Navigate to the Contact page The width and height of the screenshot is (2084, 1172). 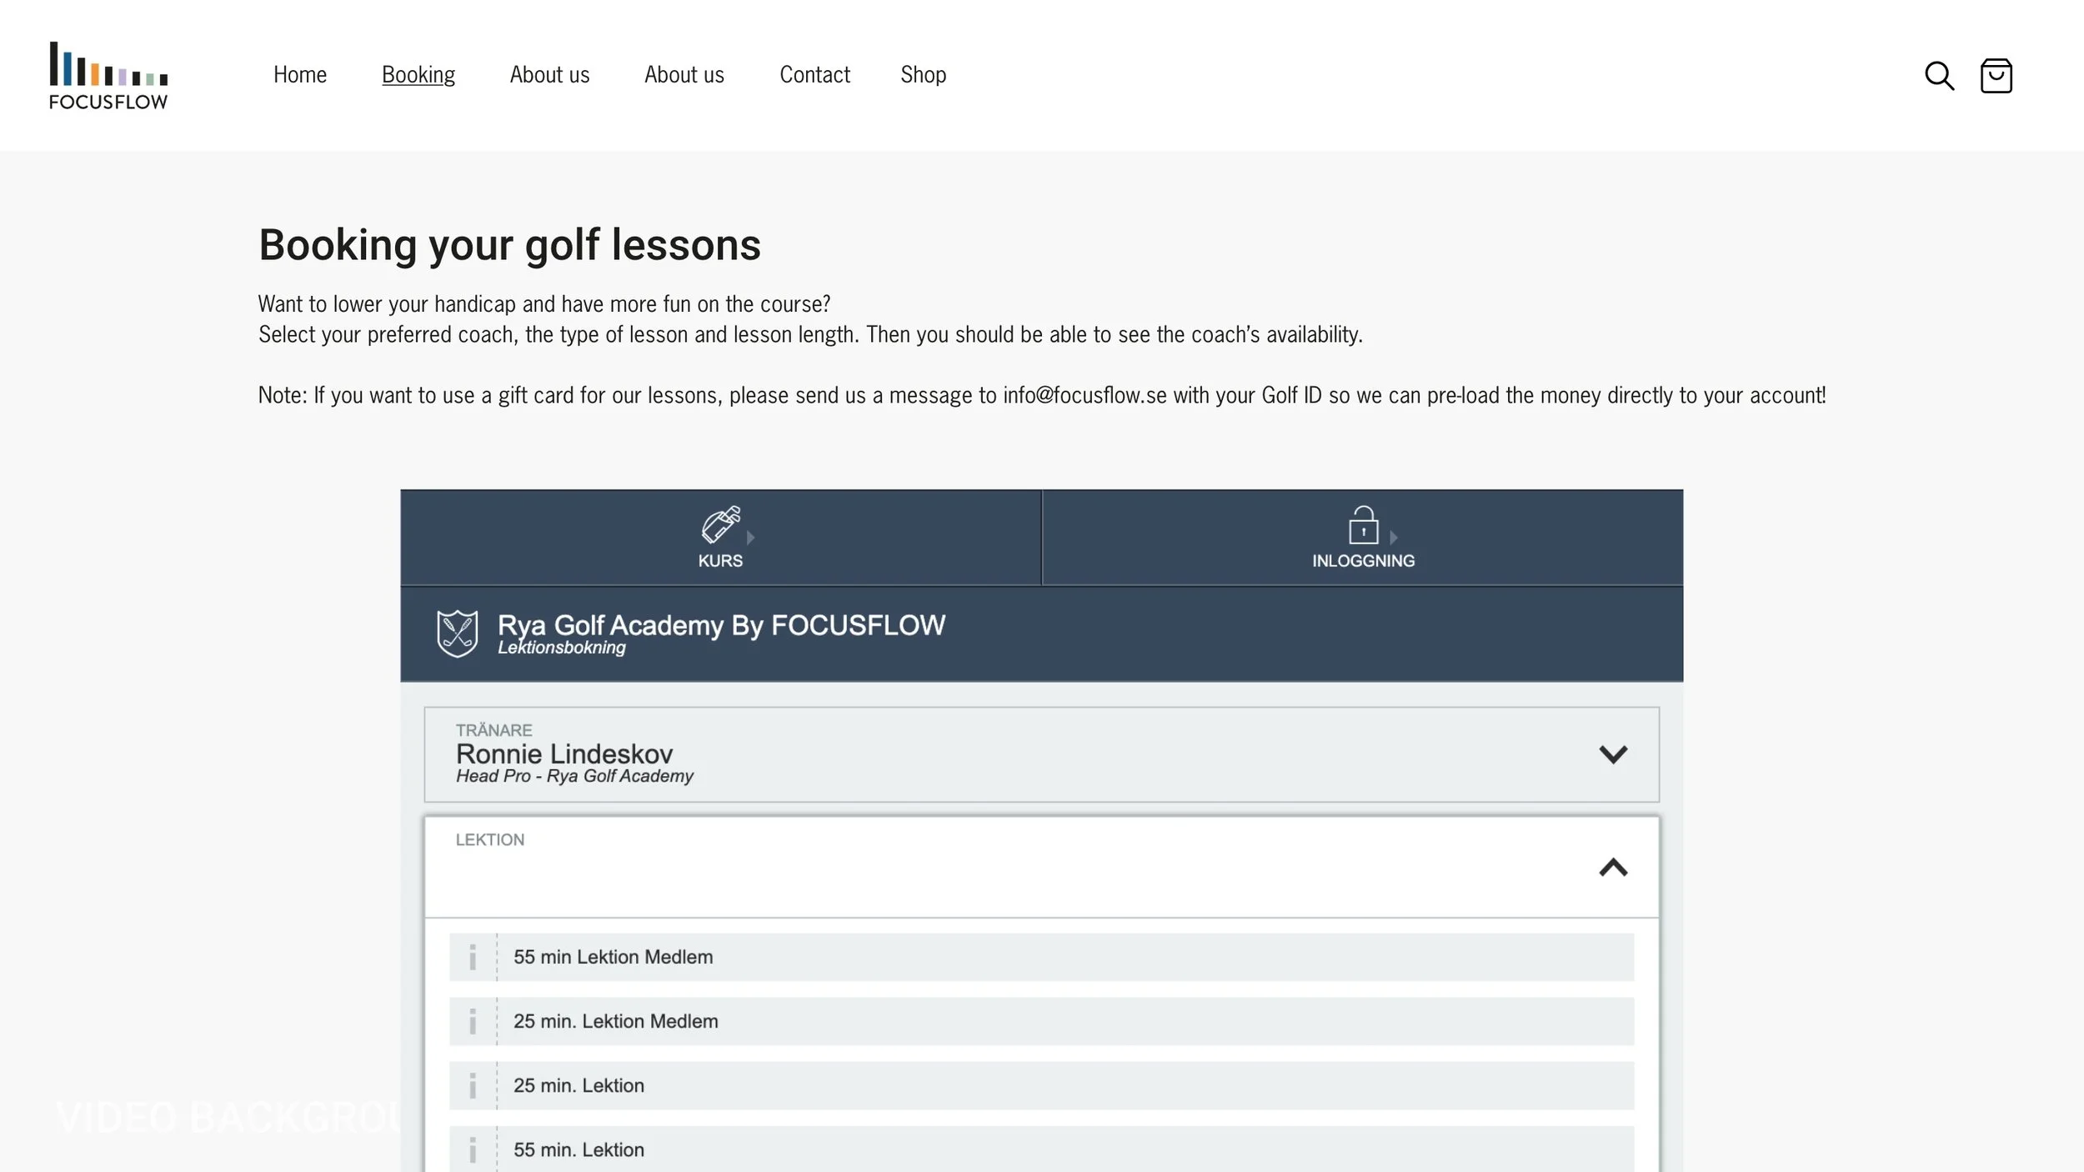pyautogui.click(x=814, y=75)
